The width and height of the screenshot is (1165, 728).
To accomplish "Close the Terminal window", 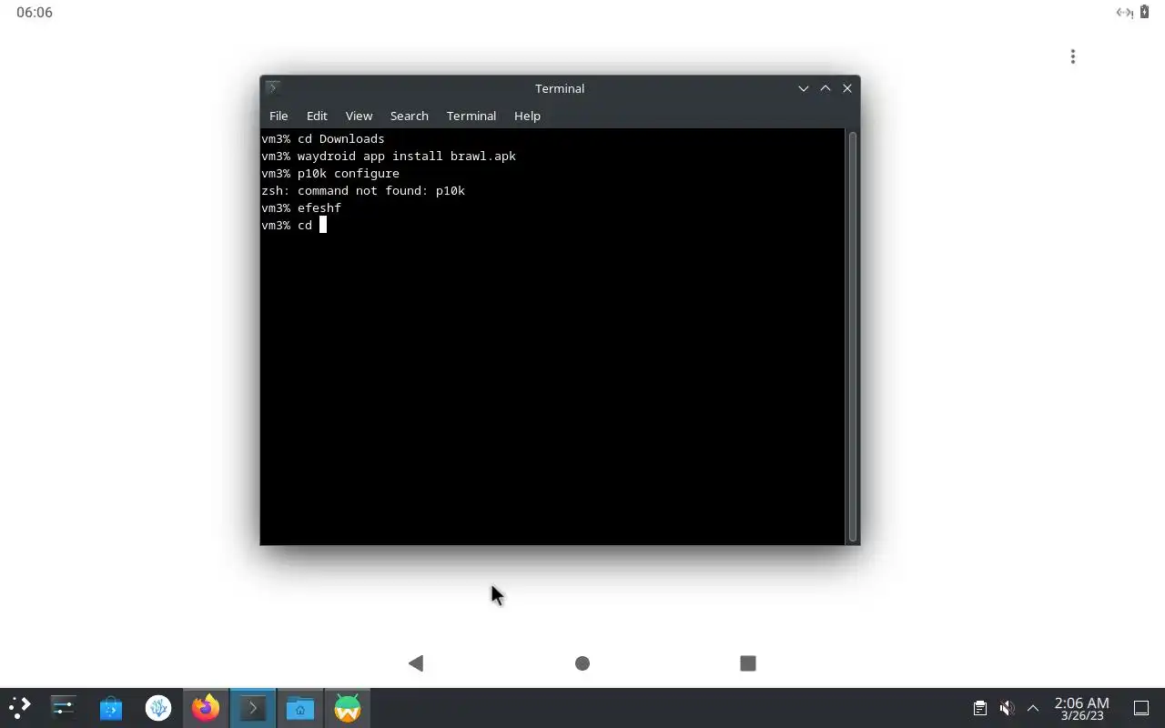I will click(x=847, y=88).
